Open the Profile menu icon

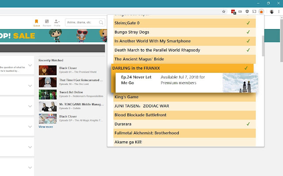click(57, 22)
